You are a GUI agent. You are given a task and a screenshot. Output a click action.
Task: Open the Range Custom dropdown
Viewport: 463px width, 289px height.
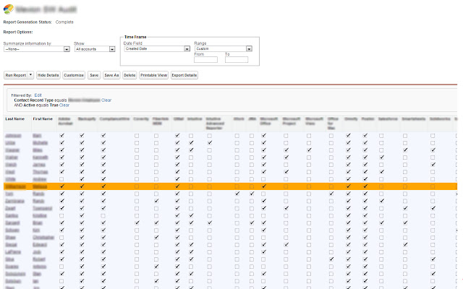pos(222,49)
